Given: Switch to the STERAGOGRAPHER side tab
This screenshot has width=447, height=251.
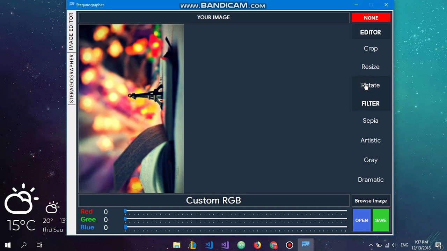Looking at the screenshot, I should pos(72,79).
